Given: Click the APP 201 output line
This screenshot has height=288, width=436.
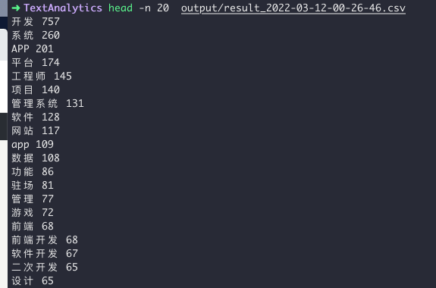Looking at the screenshot, I should tap(33, 49).
